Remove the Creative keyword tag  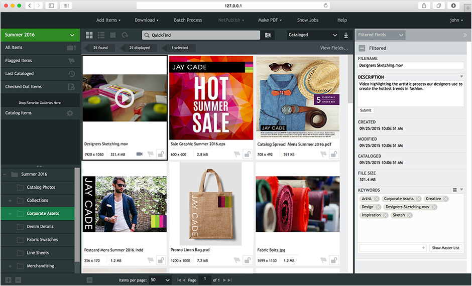[x=445, y=199]
